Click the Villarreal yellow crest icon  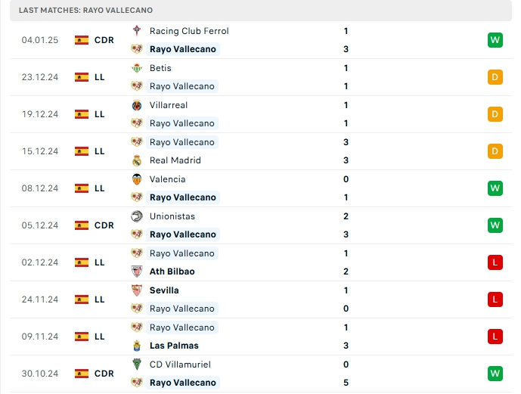(x=137, y=105)
